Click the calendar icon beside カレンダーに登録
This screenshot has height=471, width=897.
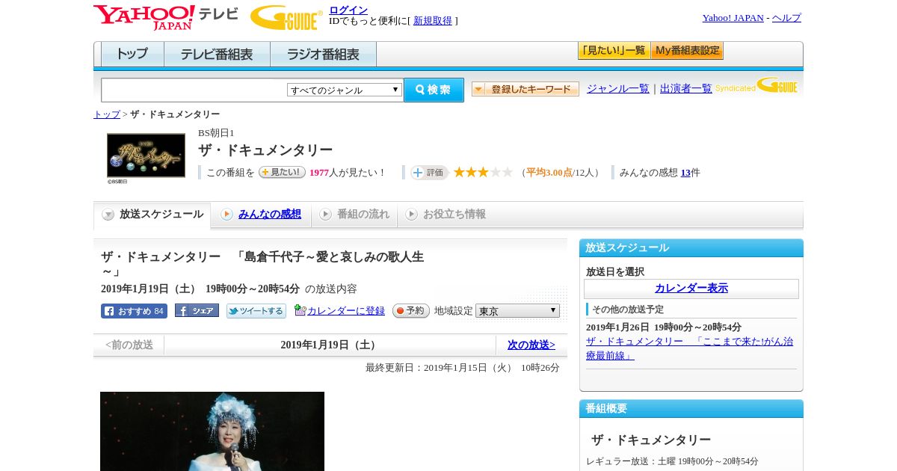pos(300,310)
